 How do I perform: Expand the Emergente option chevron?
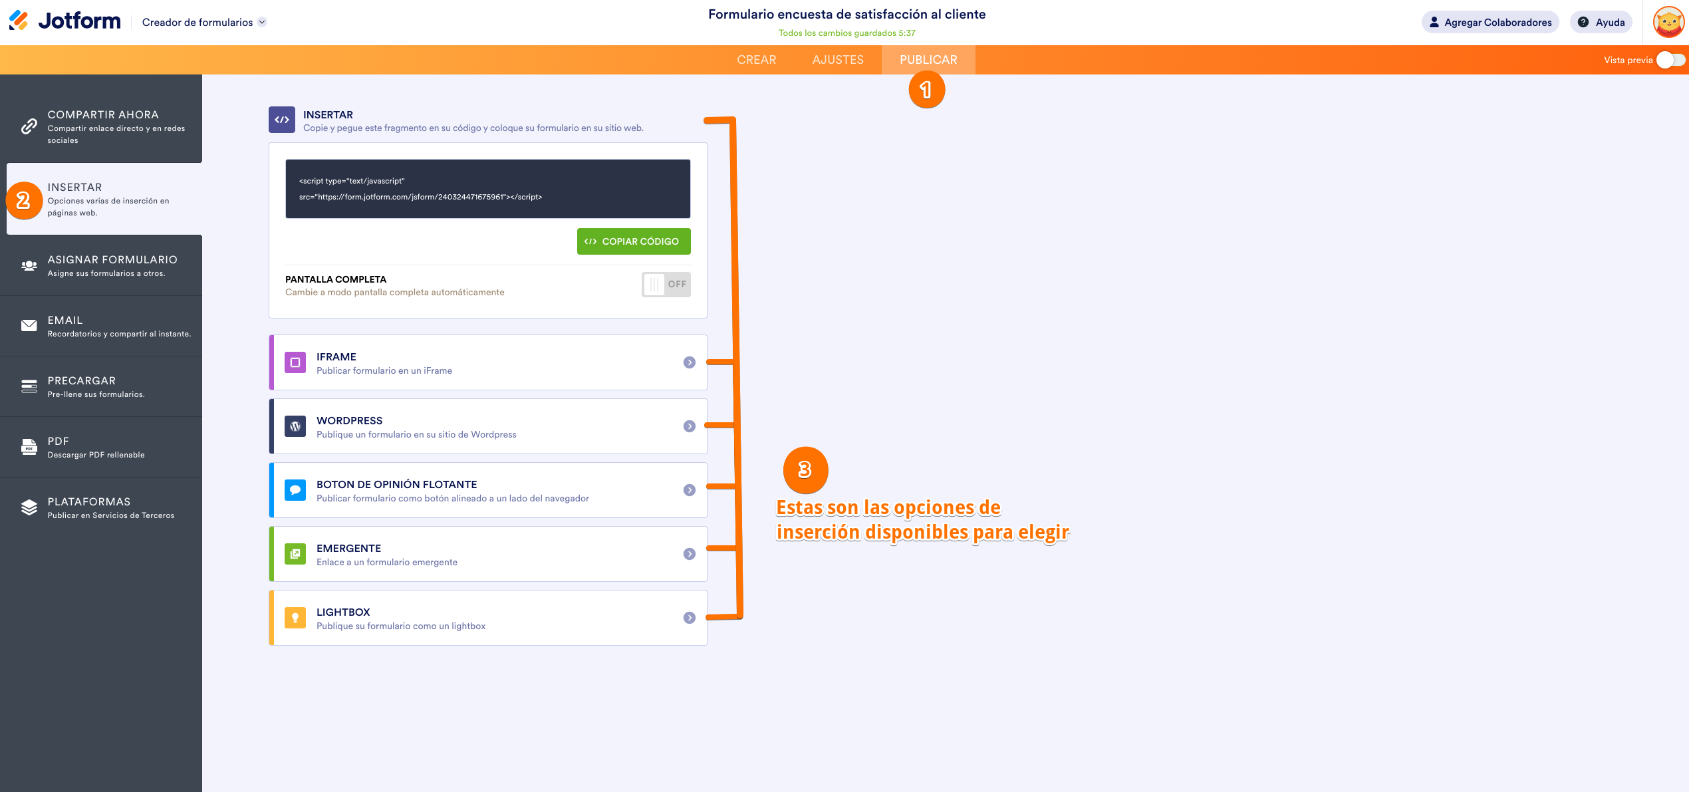689,554
